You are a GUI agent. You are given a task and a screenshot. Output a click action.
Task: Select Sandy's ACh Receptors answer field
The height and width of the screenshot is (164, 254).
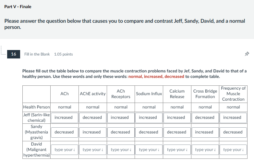point(121,132)
